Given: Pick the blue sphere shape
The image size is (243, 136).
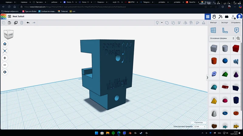Looking at the screenshot, I should pyautogui.click(x=225, y=61).
